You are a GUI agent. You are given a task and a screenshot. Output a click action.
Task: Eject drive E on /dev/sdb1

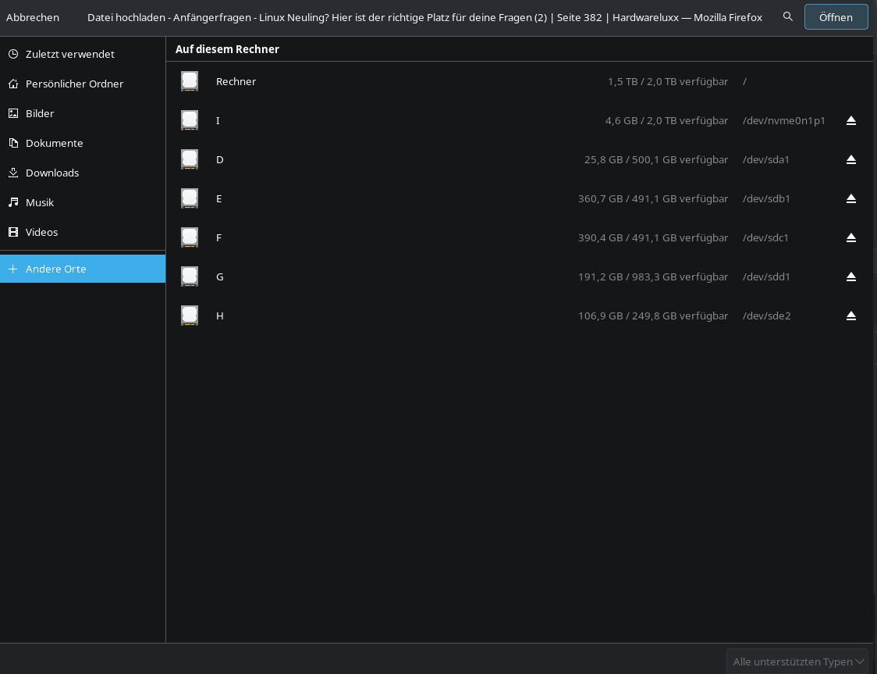pos(851,198)
